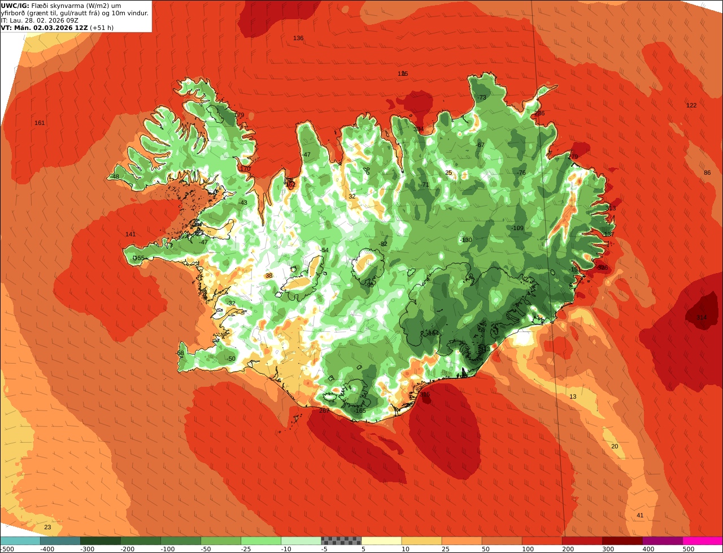Viewport: 723px width, 553px height.
Task: Click the '100' legend label
Action: click(x=528, y=549)
